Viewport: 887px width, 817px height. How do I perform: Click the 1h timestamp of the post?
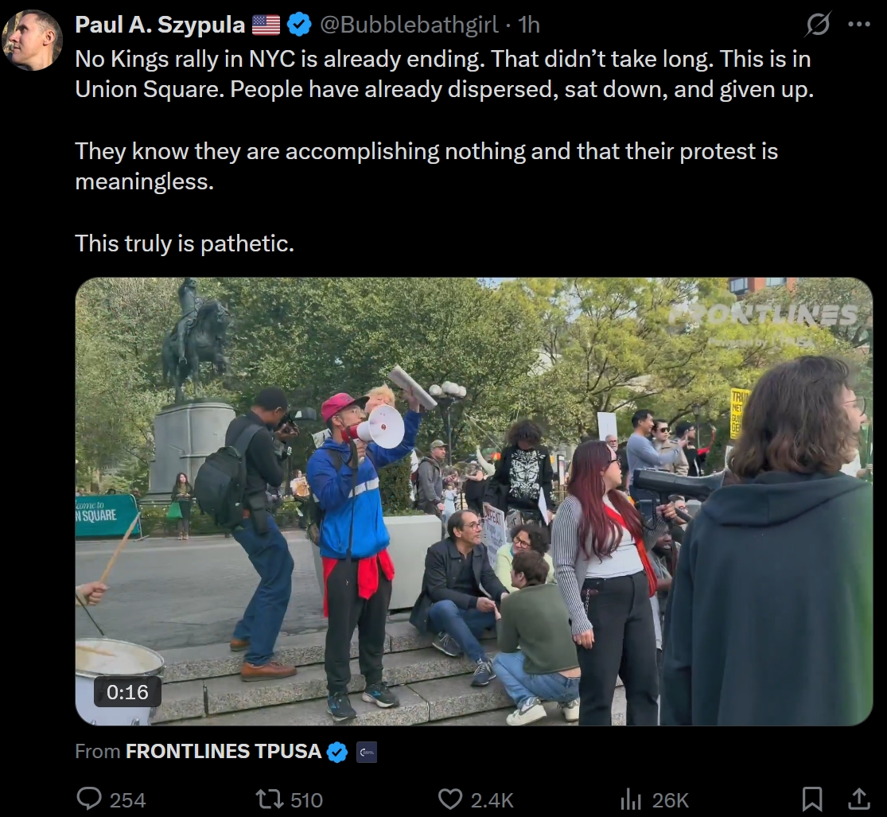529,25
